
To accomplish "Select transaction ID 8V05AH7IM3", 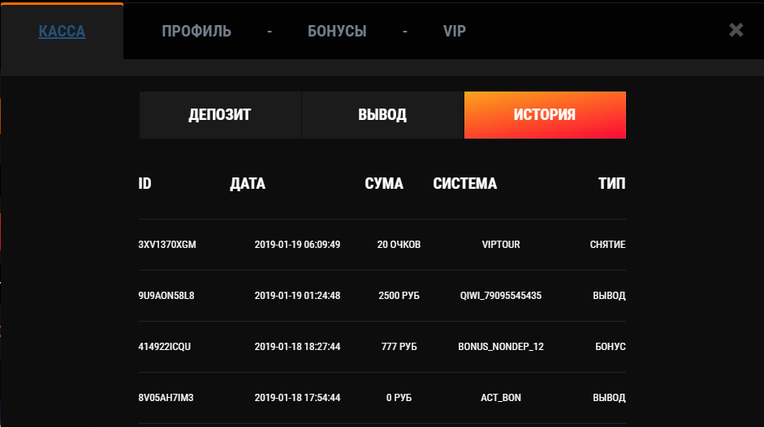I will pos(166,398).
